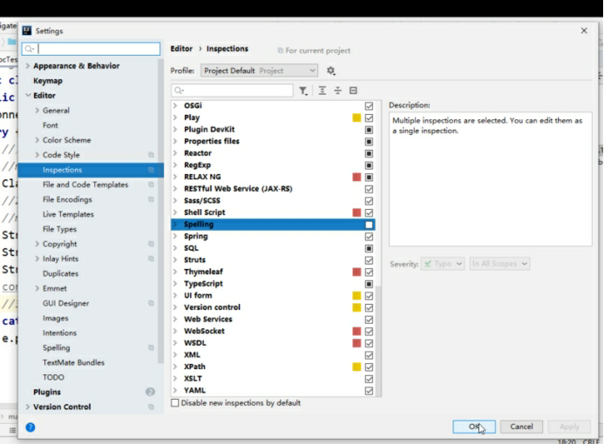The height and width of the screenshot is (444, 604).
Task: Click the red severity swatch for RELAX NG
Action: [356, 177]
